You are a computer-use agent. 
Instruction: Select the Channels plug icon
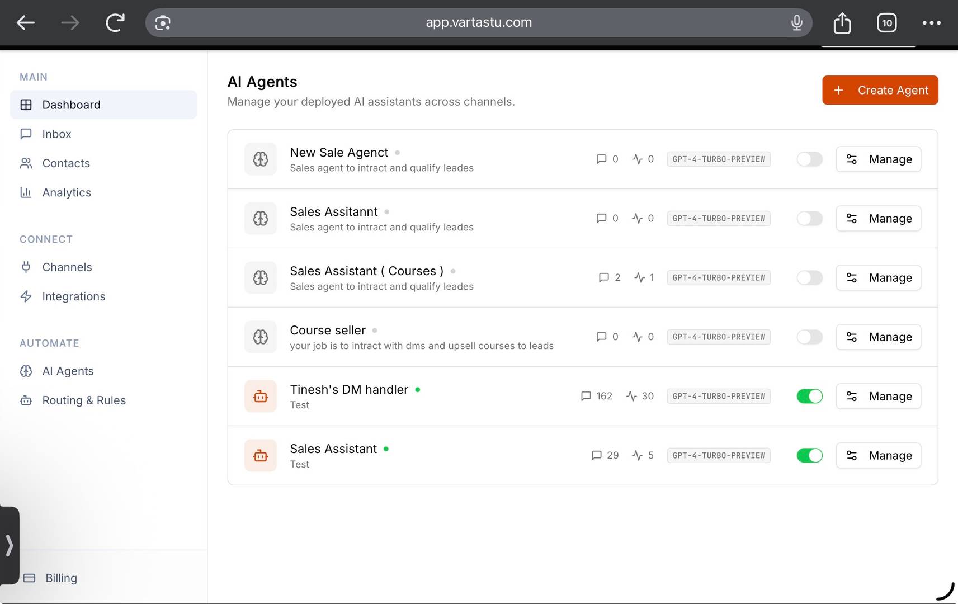26,267
